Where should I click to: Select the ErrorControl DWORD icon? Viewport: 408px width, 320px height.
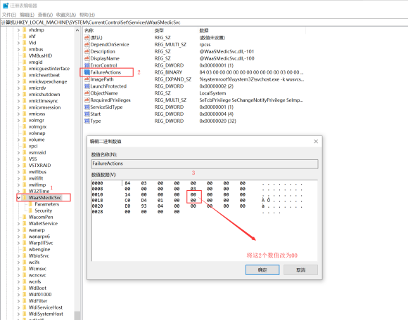pyautogui.click(x=87, y=65)
